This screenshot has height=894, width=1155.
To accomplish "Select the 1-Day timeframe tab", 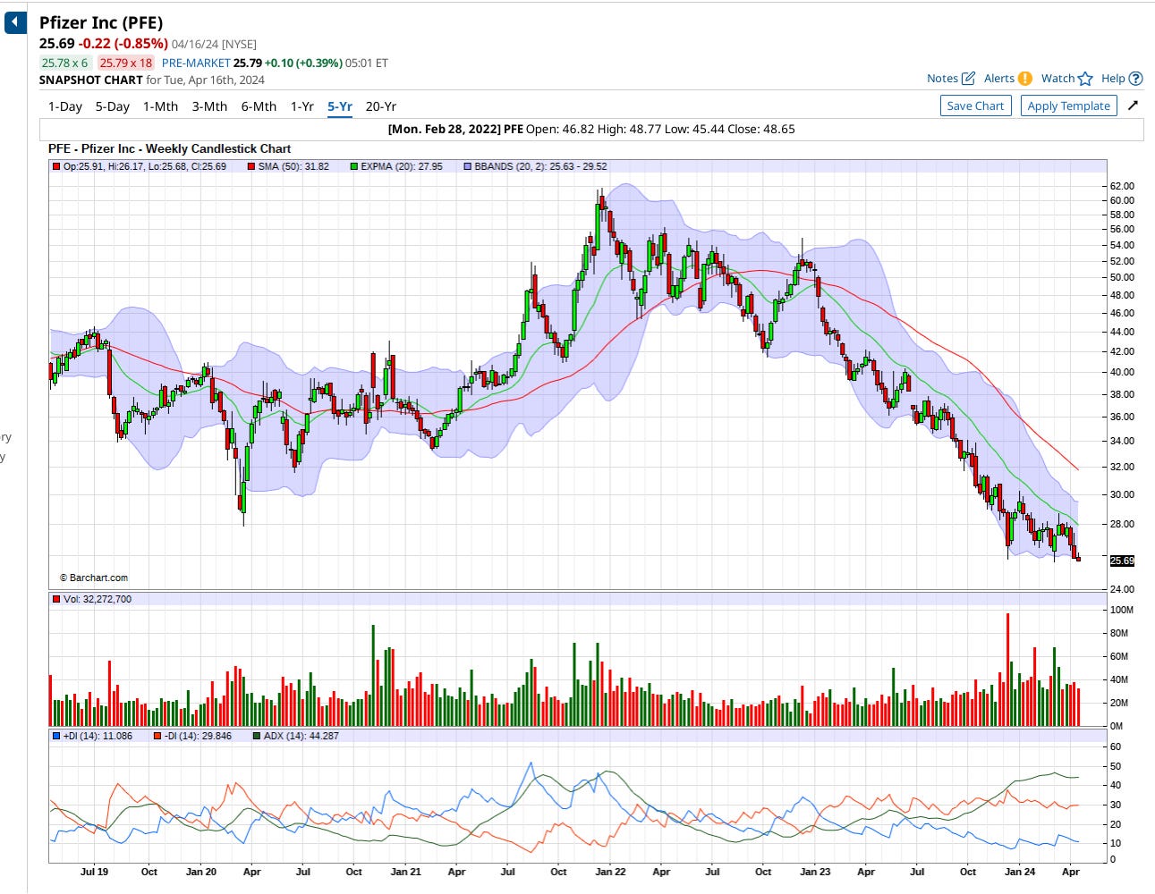I will click(x=65, y=106).
